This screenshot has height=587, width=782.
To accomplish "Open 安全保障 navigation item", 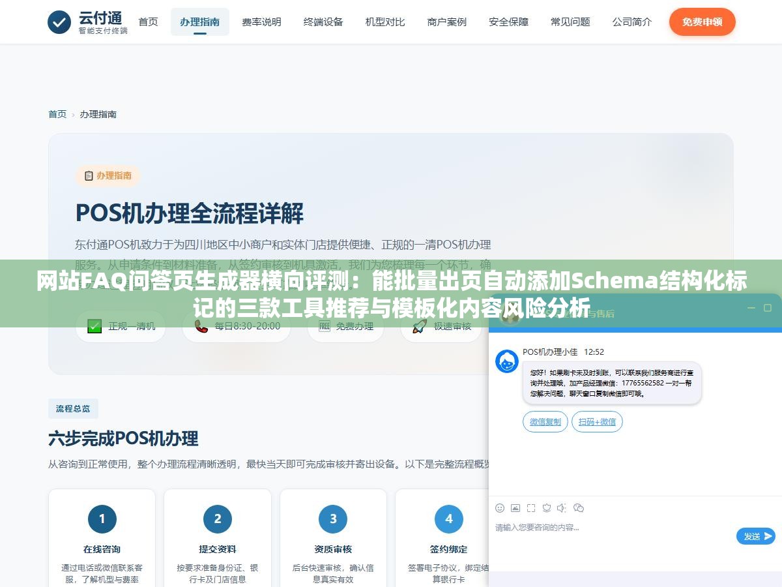I will 509,22.
